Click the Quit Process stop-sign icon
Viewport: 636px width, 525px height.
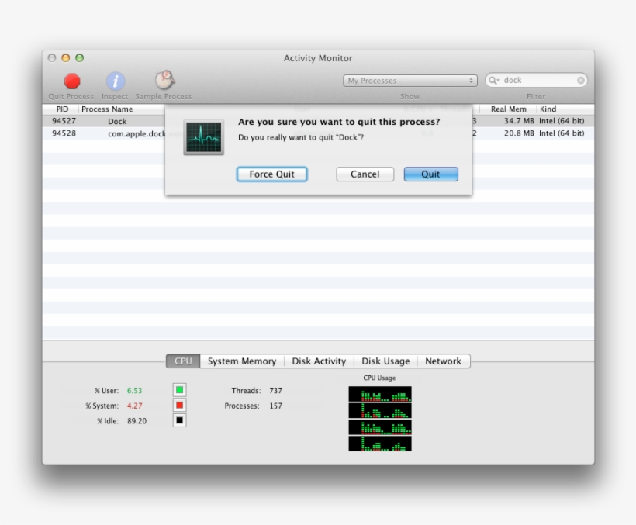coord(71,79)
